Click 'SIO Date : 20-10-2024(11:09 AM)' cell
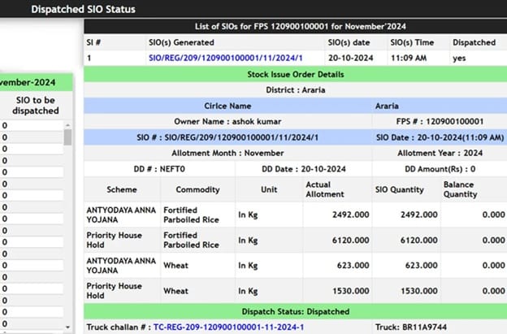The height and width of the screenshot is (334, 507). pyautogui.click(x=440, y=137)
